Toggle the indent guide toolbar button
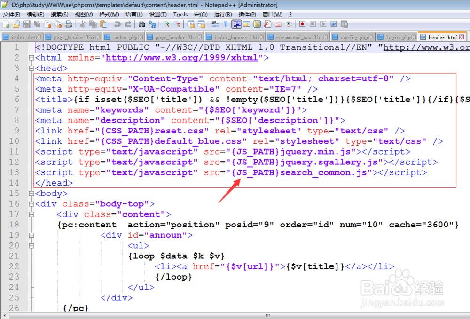This screenshot has width=470, height=319. pos(236,24)
